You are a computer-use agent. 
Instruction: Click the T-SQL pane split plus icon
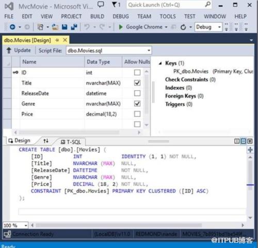[250, 150]
